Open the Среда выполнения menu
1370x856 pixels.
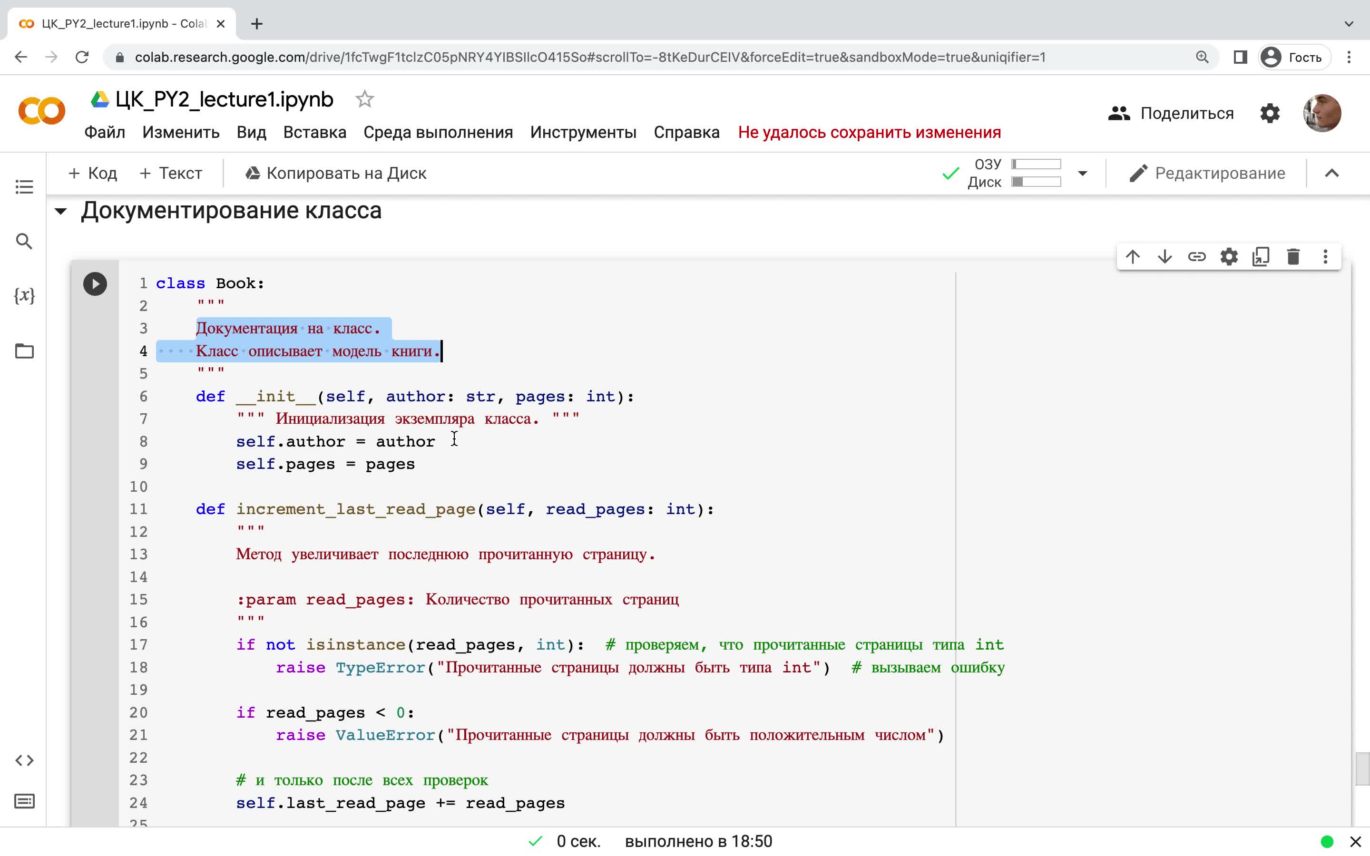pyautogui.click(x=438, y=133)
